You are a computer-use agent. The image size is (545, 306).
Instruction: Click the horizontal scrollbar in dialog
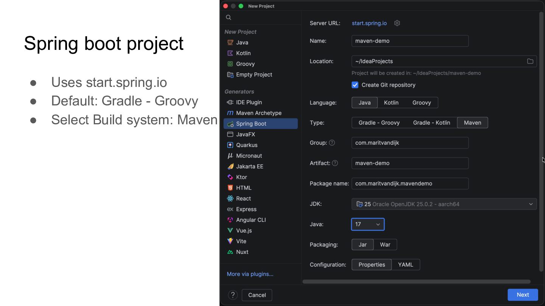[x=416, y=281]
